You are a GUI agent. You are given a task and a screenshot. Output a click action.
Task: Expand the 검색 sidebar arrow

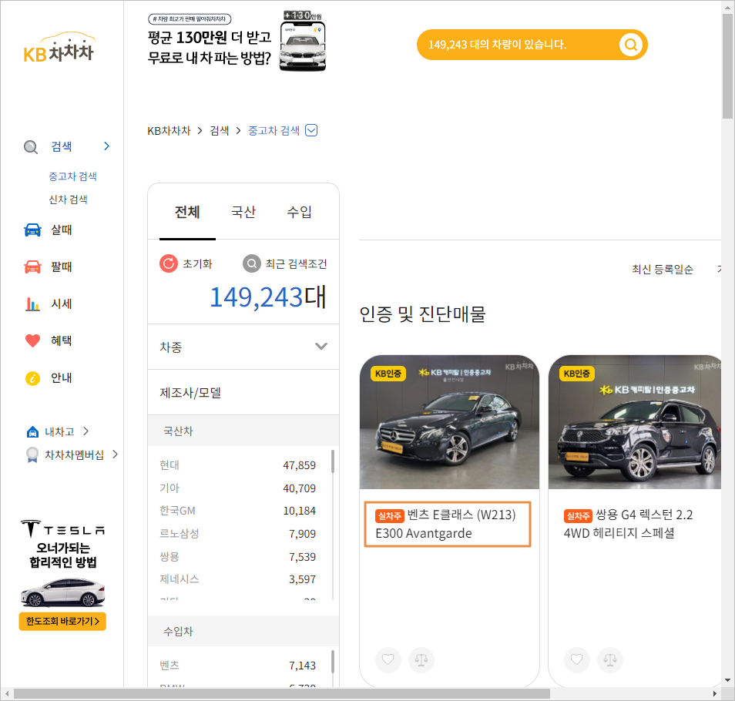point(107,146)
